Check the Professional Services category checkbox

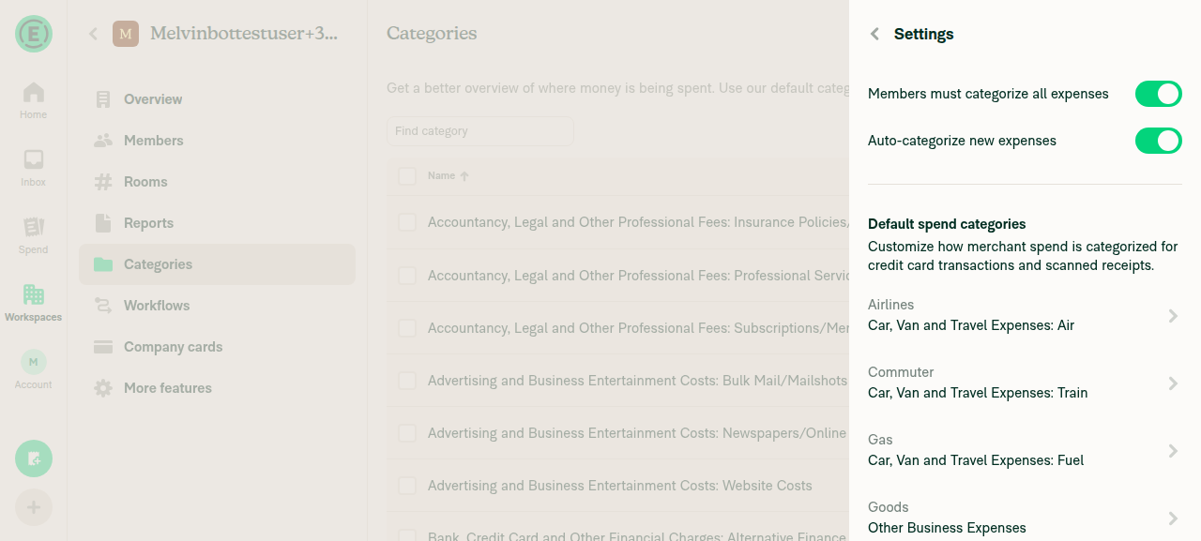tap(407, 276)
